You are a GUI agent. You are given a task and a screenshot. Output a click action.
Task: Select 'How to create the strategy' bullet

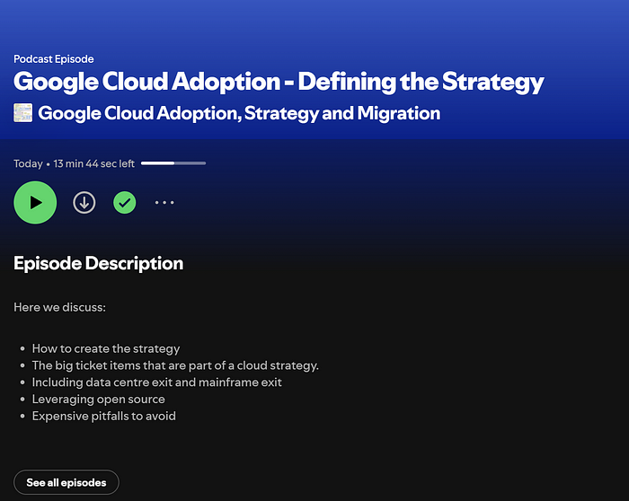click(106, 348)
